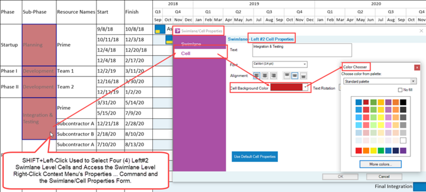Click the start date 9/8/18

pos(111,29)
